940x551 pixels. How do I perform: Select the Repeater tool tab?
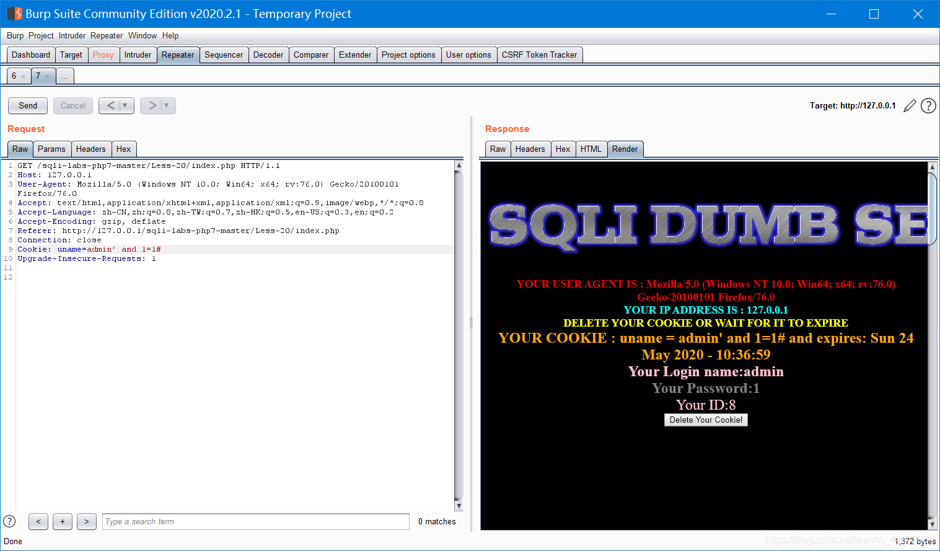click(x=178, y=55)
